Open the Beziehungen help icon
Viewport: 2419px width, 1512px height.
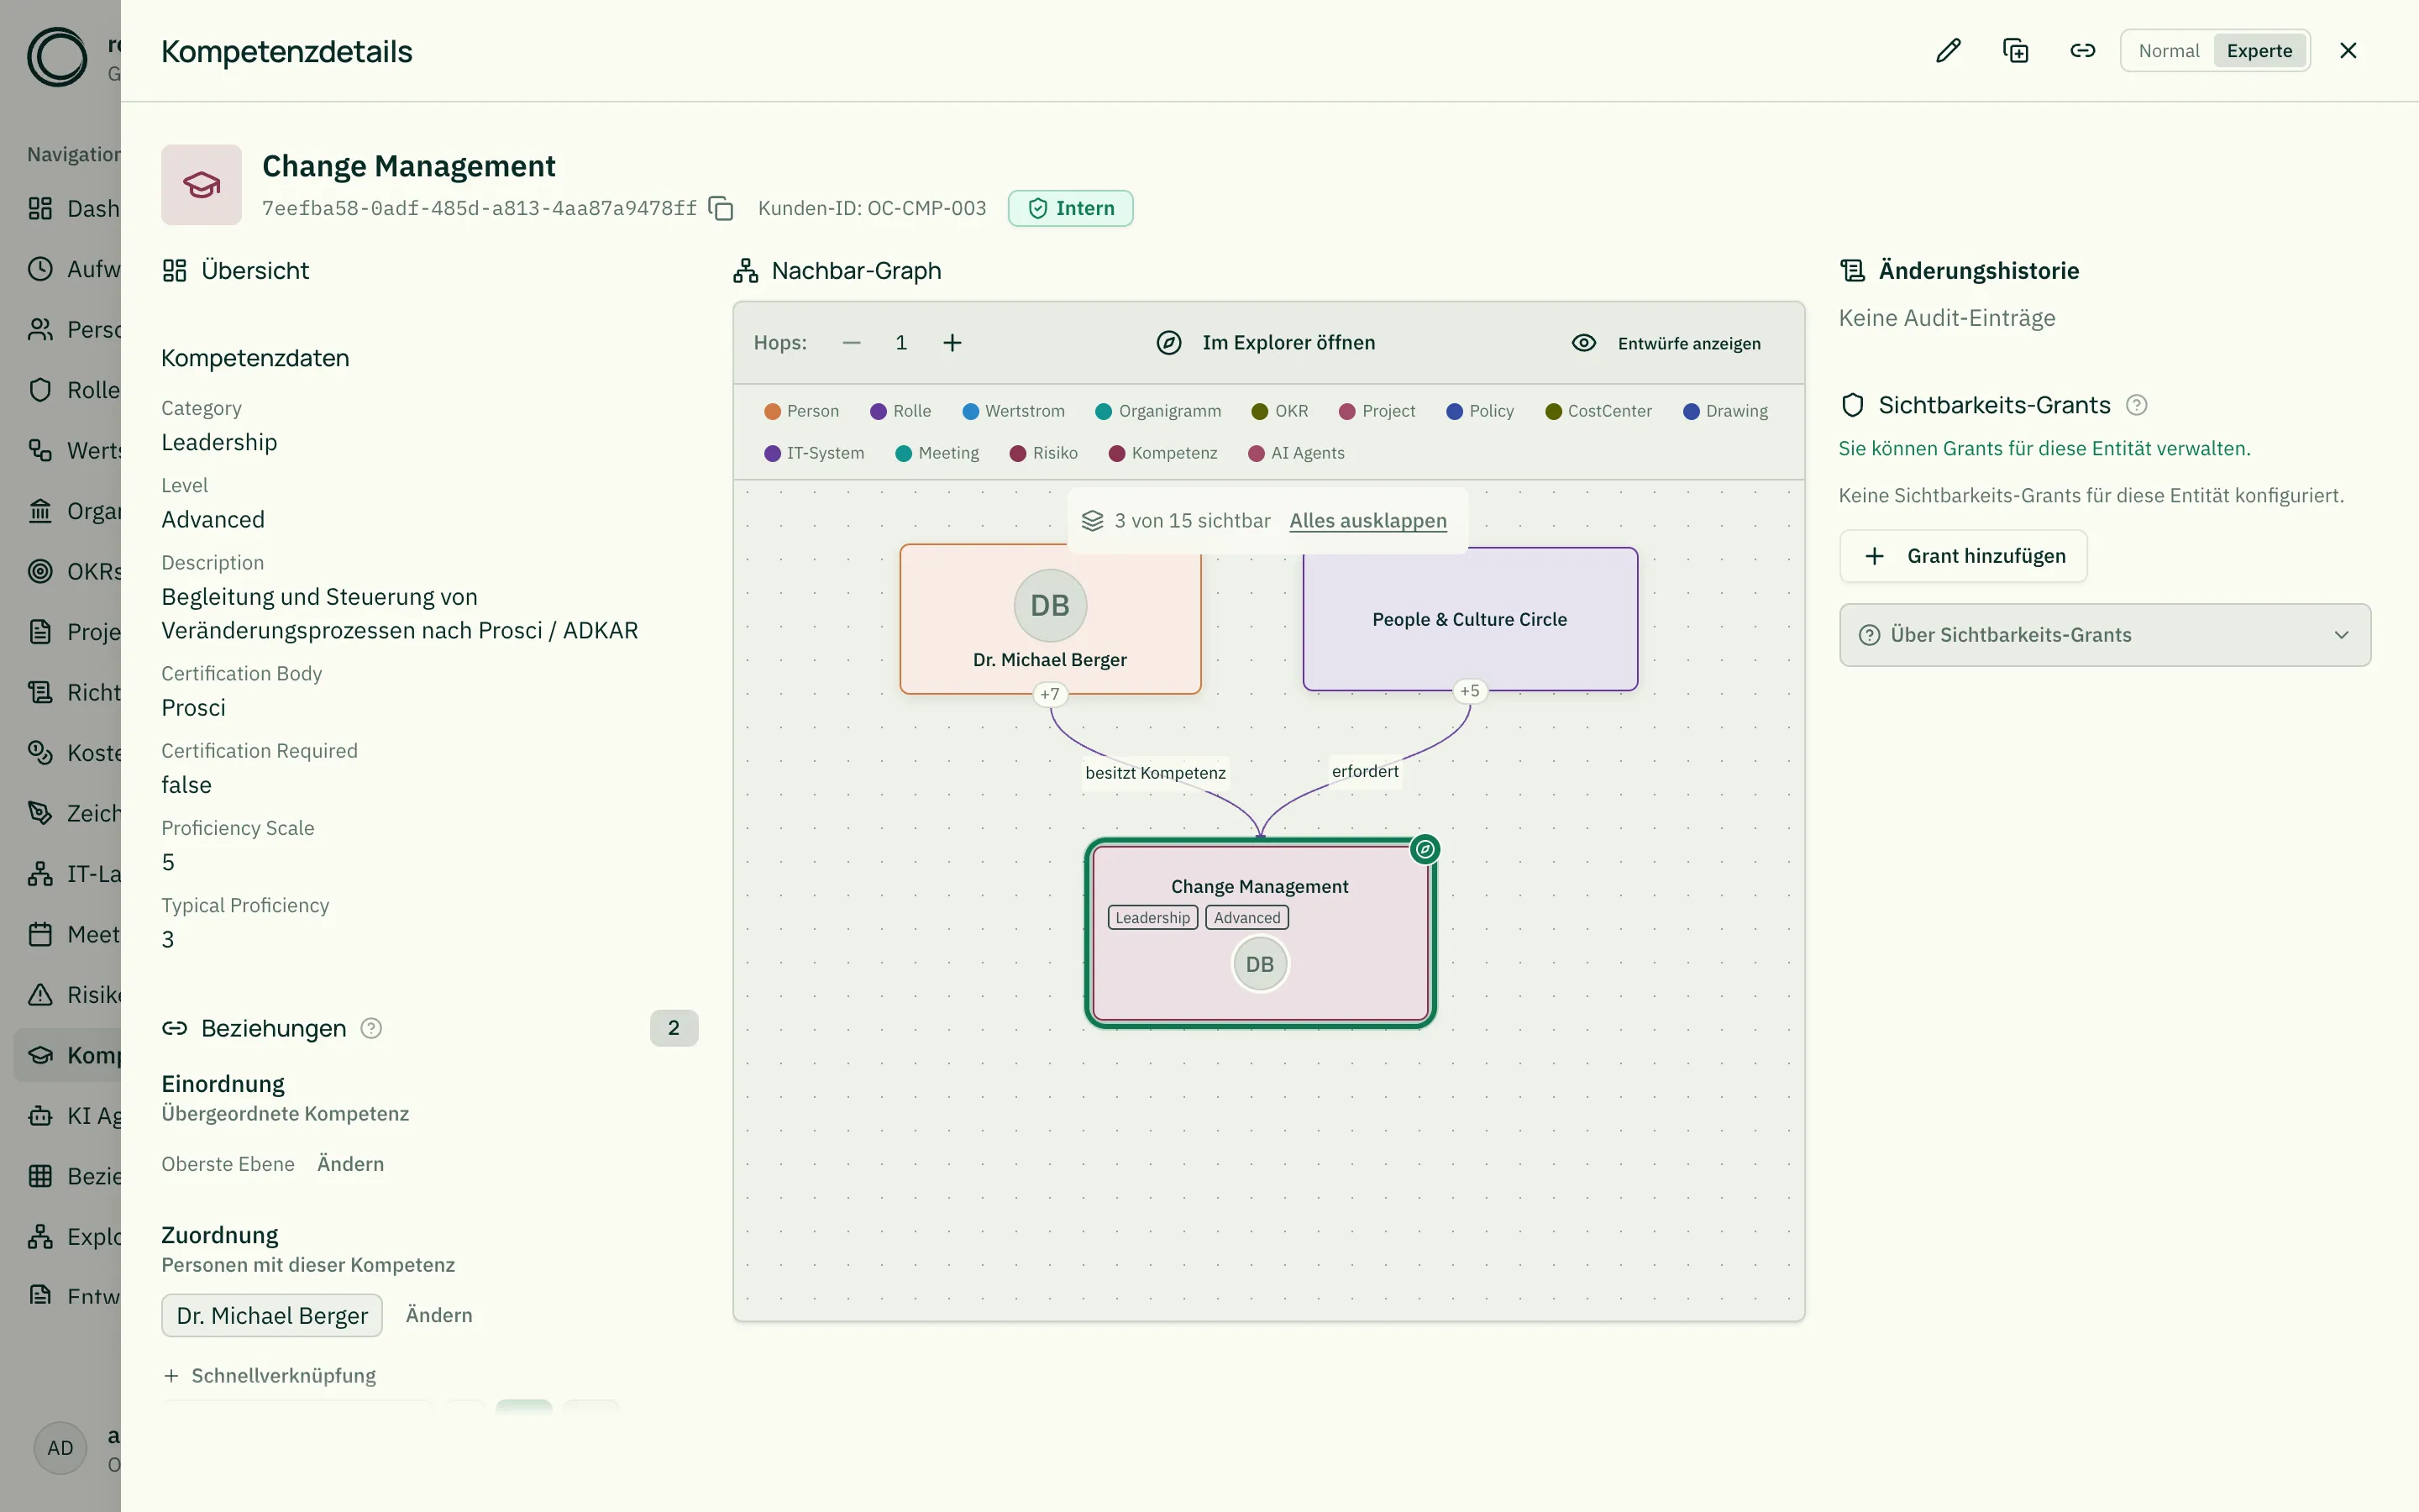pos(371,1028)
